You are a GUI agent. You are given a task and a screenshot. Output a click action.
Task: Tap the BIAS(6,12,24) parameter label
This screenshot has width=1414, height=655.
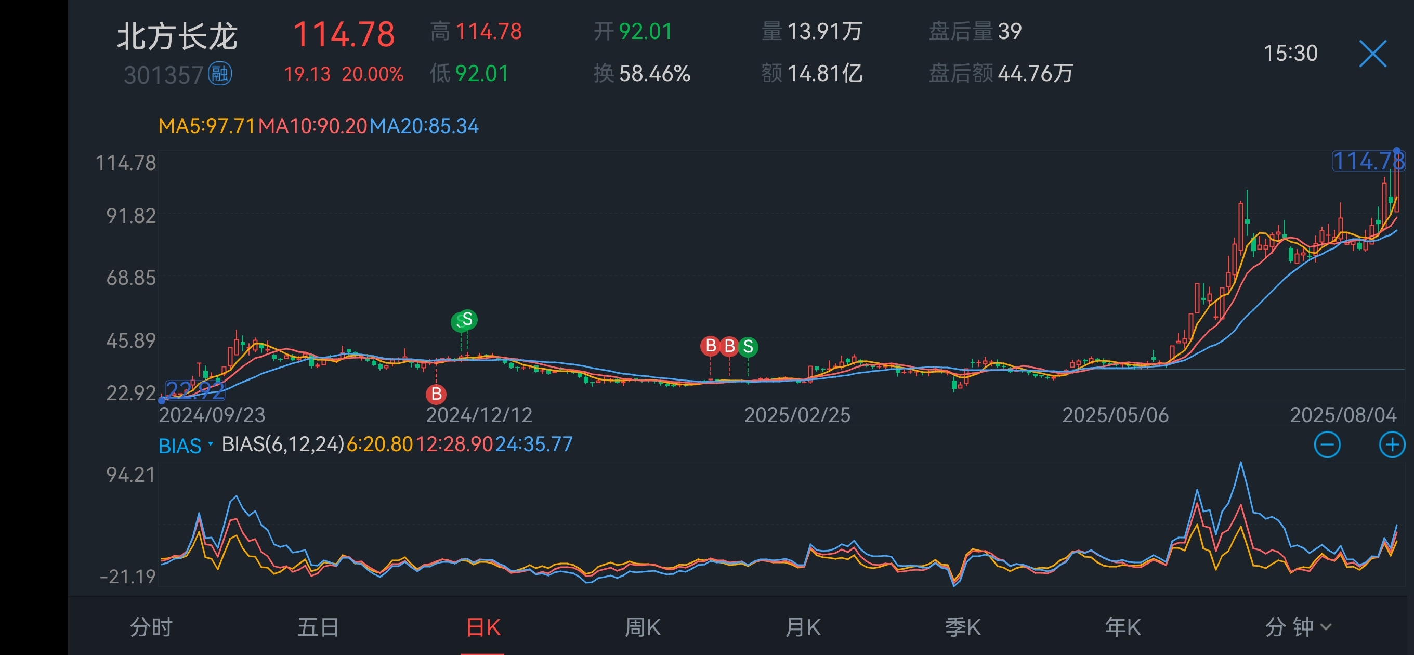[283, 443]
